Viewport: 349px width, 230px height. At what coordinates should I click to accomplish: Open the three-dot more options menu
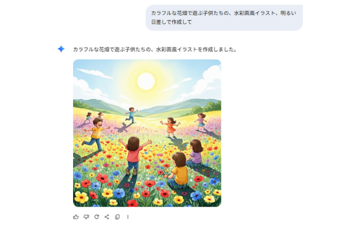click(128, 217)
